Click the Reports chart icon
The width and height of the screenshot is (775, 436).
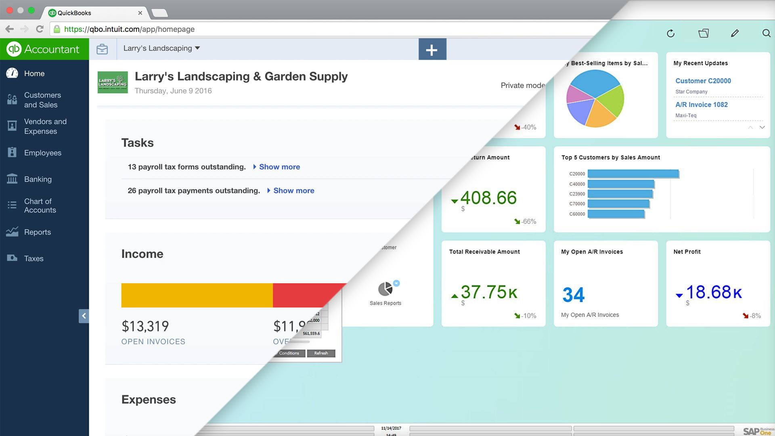(x=12, y=232)
